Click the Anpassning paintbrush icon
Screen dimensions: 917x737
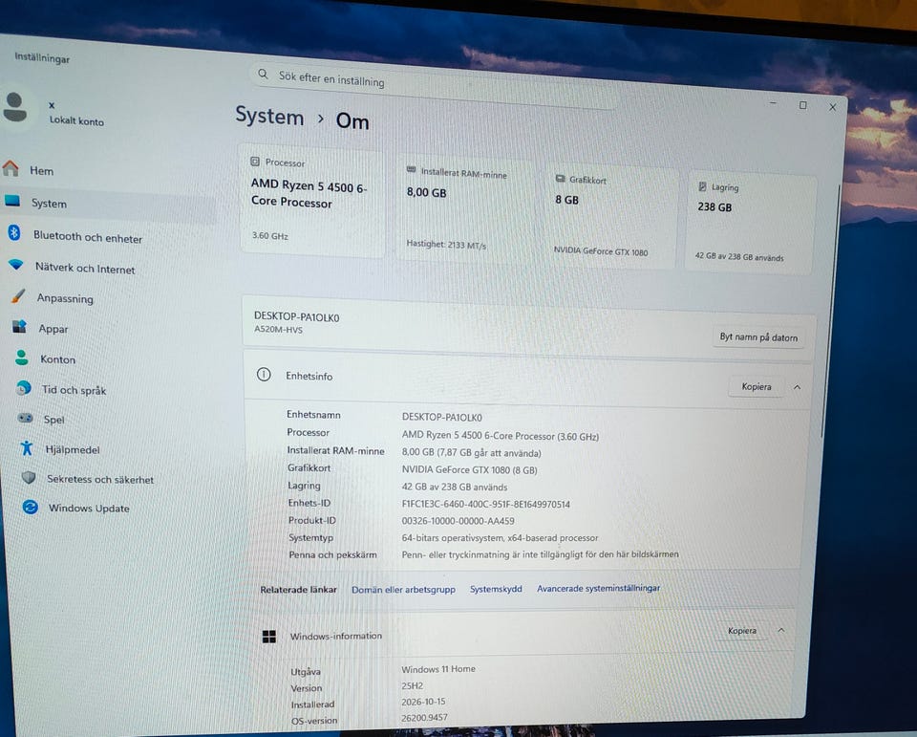pos(18,296)
